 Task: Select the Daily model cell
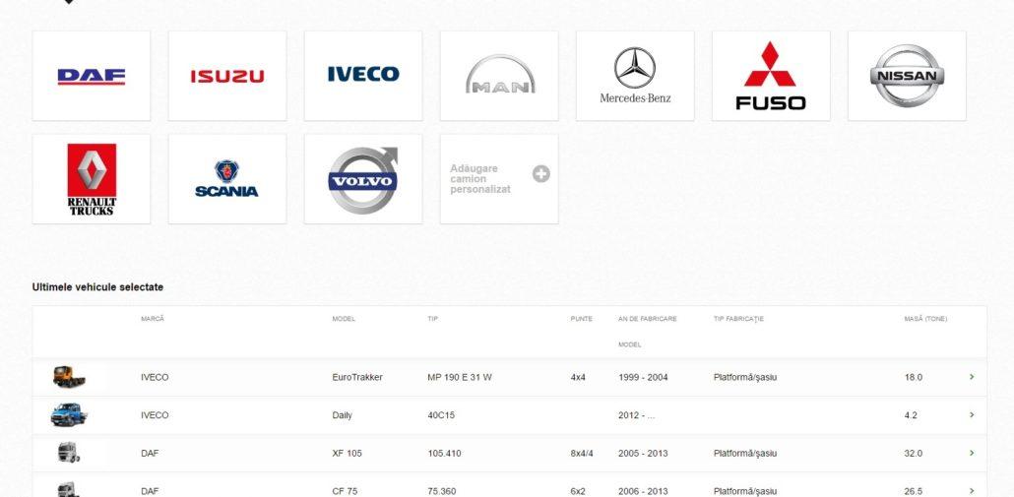(342, 415)
